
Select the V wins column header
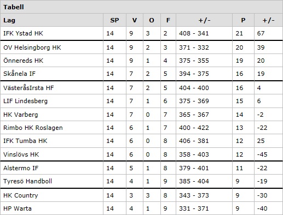pyautogui.click(x=135, y=20)
